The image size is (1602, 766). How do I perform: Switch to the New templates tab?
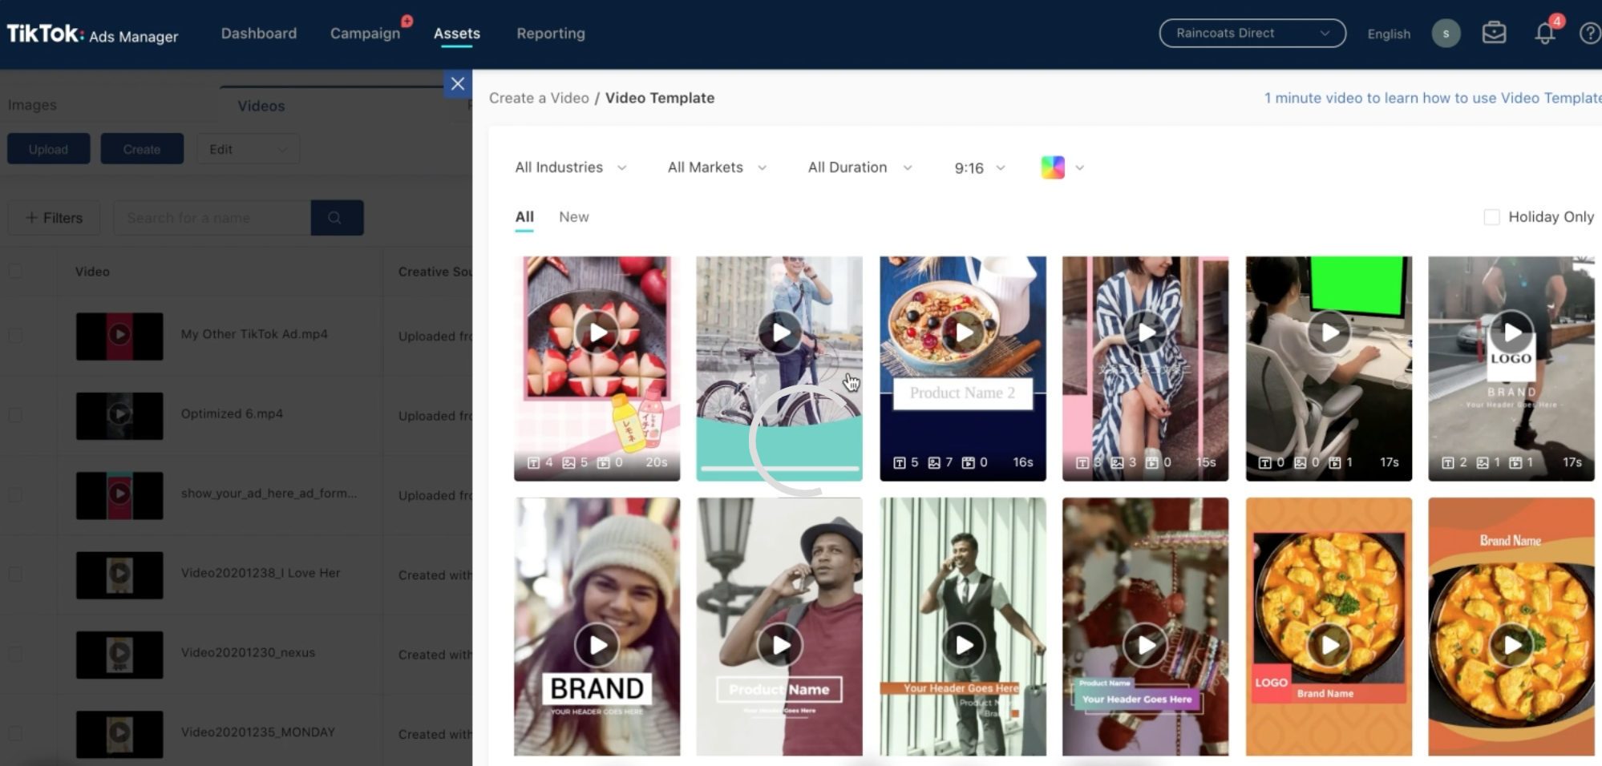(573, 217)
